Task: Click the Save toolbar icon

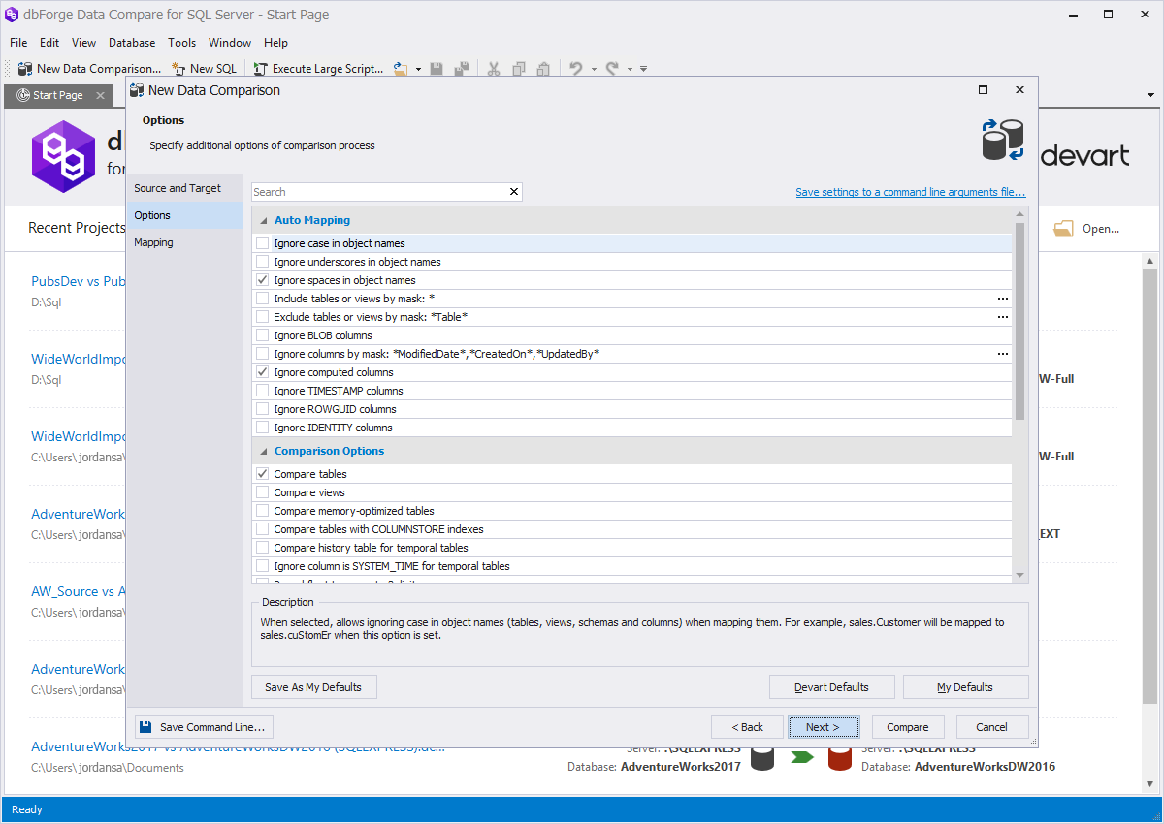Action: (436, 68)
